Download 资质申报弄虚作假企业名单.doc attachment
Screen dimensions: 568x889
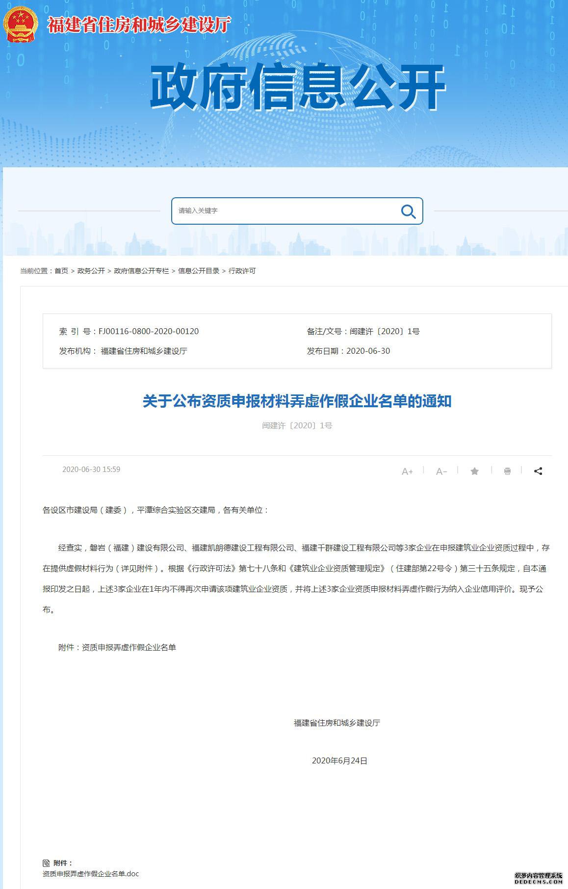91,874
